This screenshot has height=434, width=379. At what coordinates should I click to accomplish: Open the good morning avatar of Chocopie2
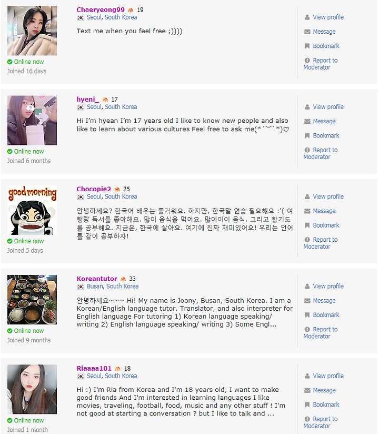click(x=32, y=210)
